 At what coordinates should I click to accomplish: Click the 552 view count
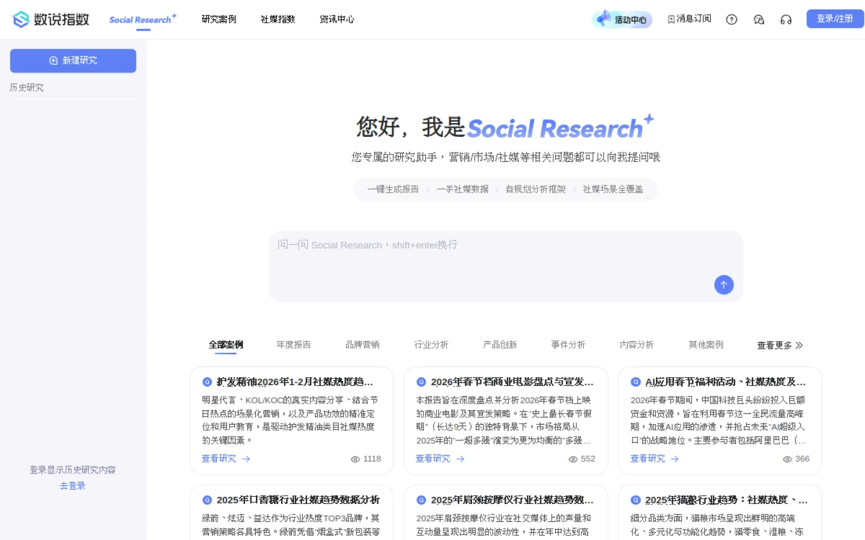(x=588, y=459)
